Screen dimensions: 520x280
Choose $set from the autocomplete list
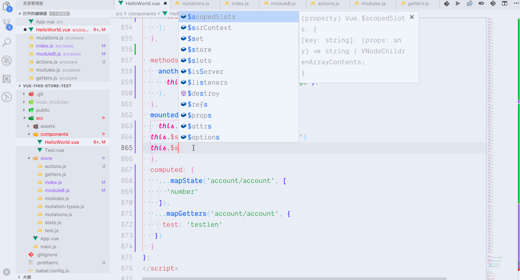pyautogui.click(x=239, y=39)
